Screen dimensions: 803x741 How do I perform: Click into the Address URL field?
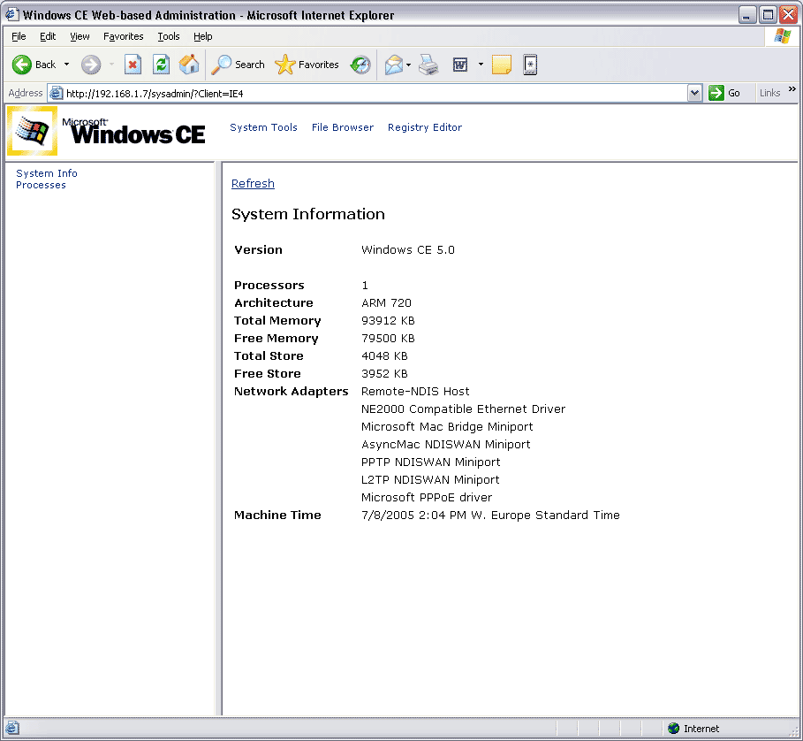[374, 93]
